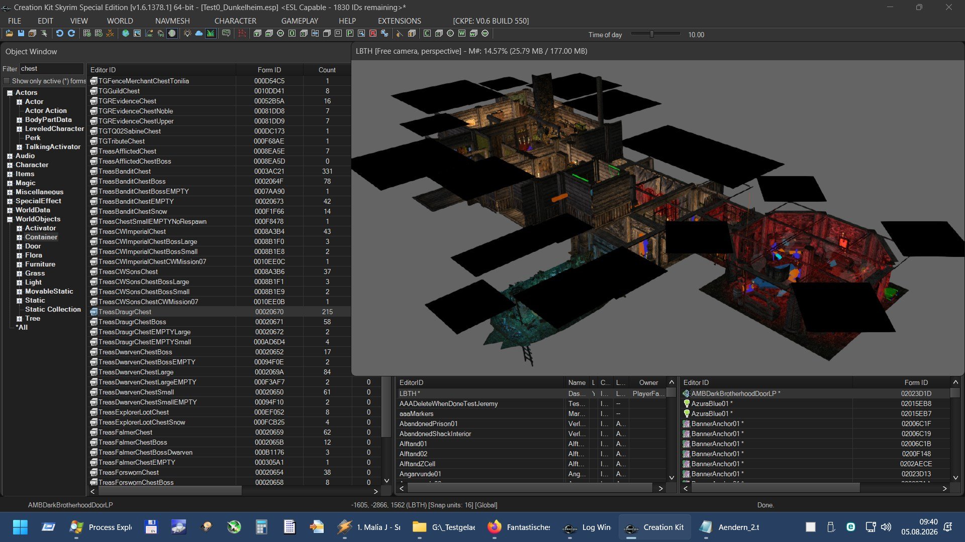Sort cell list by EditorID column header

point(481,382)
